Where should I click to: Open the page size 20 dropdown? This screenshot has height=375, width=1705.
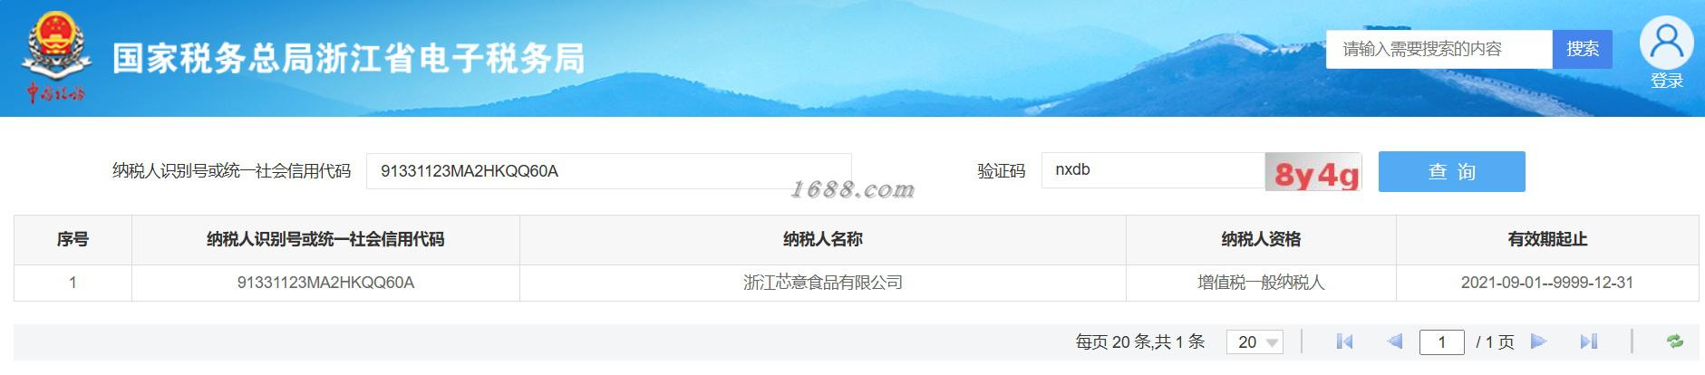(x=1255, y=341)
